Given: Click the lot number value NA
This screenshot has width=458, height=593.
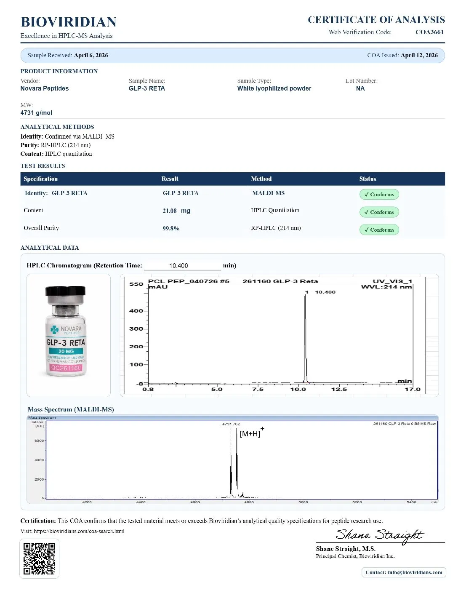Looking at the screenshot, I should tap(360, 88).
